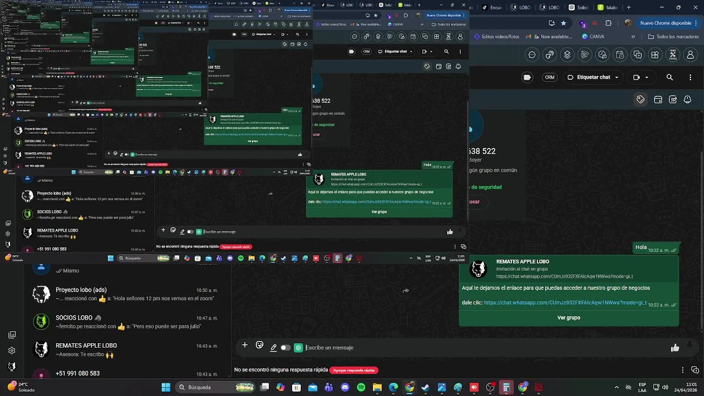Viewport: 704px width, 396px height.
Task: Open the outermost wallet icon below the chat header
Action: (658, 100)
